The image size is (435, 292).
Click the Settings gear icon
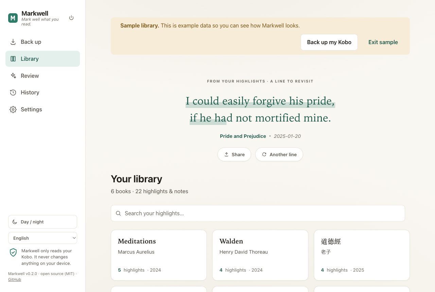pyautogui.click(x=13, y=109)
